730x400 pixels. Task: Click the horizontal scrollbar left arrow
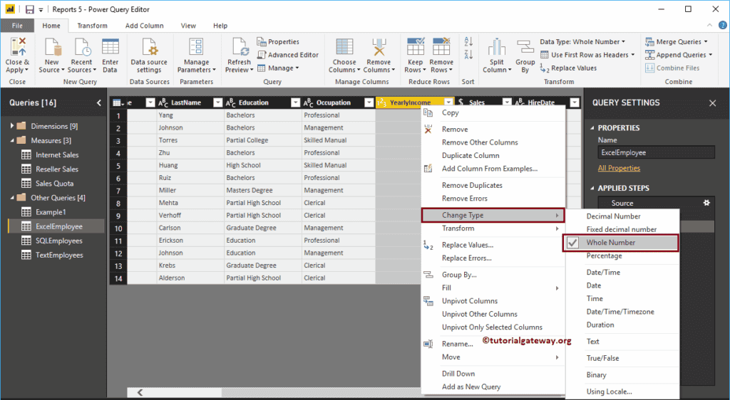click(140, 393)
